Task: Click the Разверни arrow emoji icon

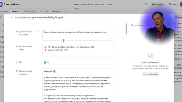Action: 54,71
